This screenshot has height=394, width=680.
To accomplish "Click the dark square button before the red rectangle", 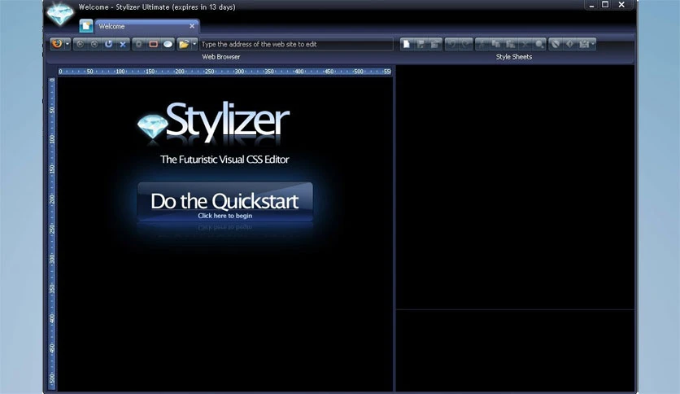I will click(139, 44).
